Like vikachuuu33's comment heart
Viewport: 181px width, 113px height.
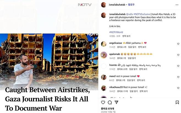click(x=178, y=88)
